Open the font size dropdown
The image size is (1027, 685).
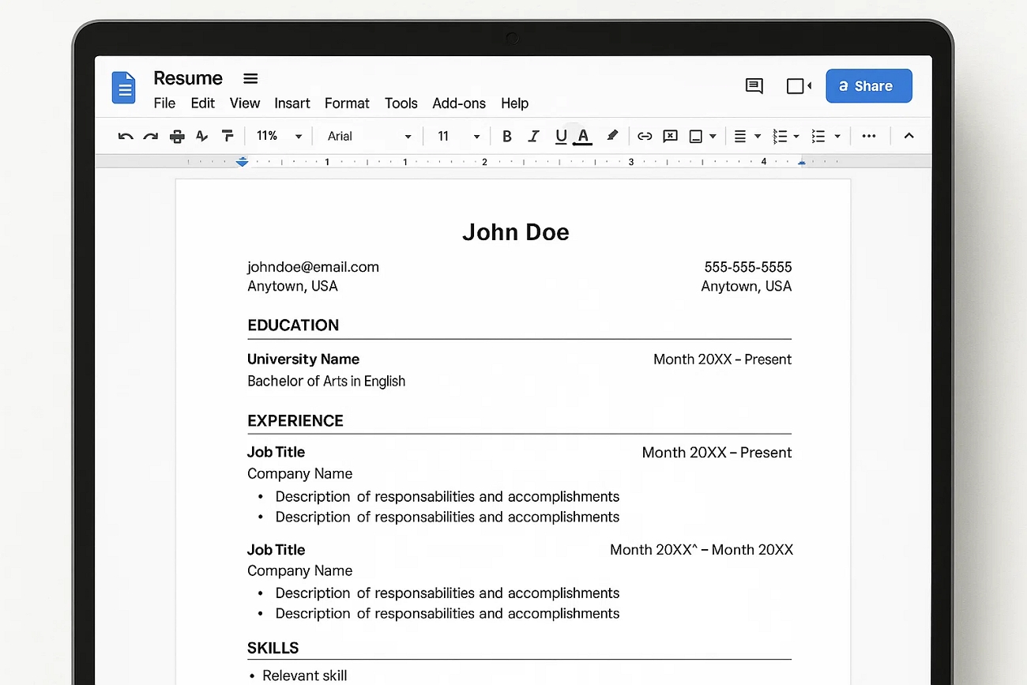pyautogui.click(x=457, y=136)
